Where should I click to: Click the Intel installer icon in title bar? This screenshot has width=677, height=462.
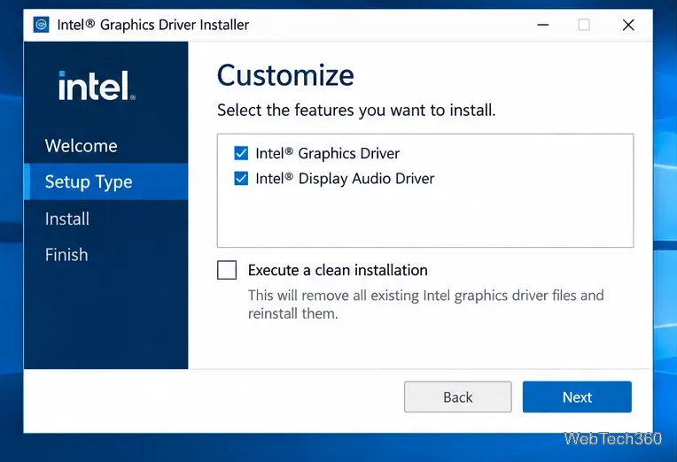[41, 25]
